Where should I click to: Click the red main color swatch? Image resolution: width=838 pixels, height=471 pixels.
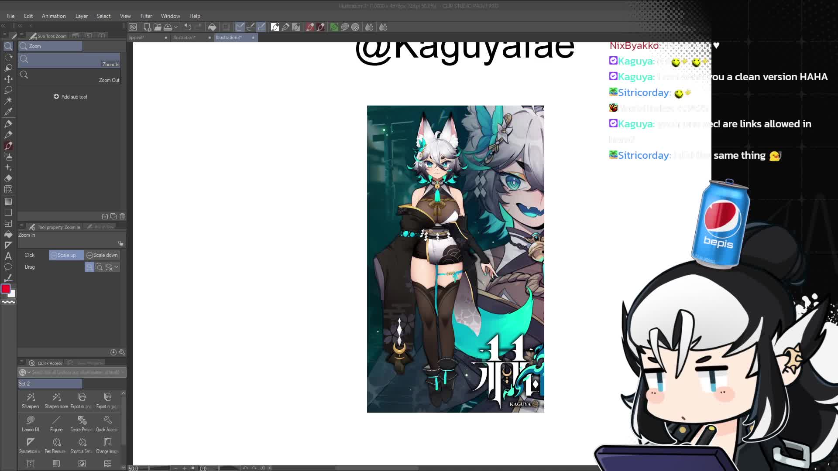pos(6,289)
